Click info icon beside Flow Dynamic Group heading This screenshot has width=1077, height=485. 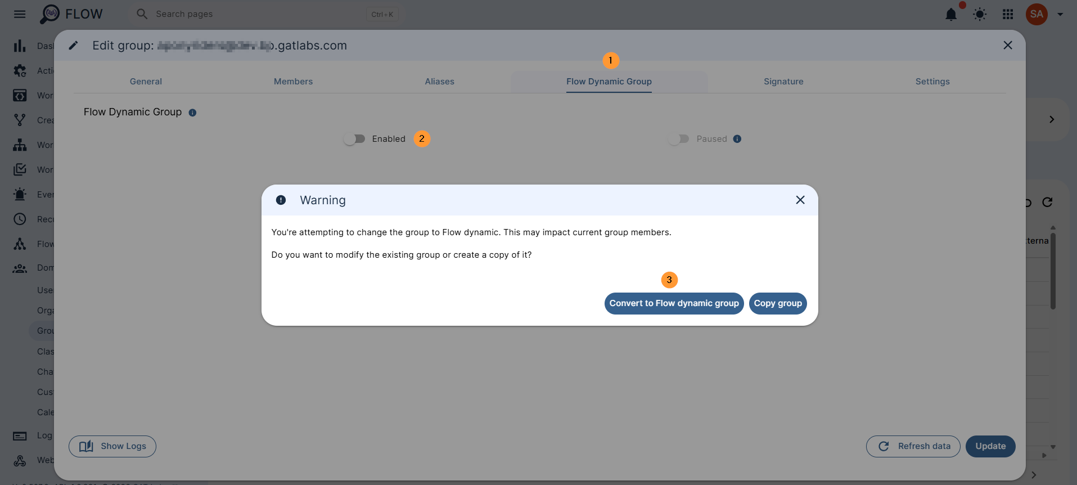point(192,113)
